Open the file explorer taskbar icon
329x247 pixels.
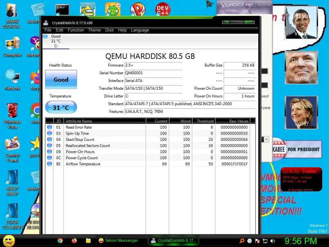tap(88, 241)
